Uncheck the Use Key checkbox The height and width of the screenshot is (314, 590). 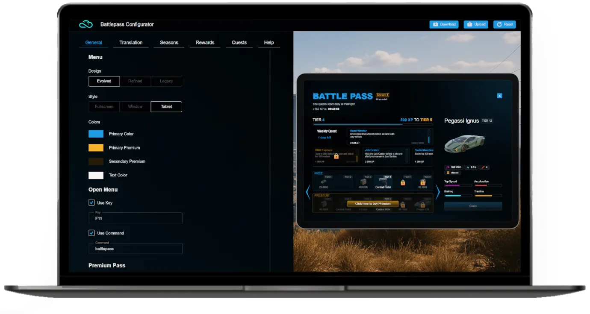[x=91, y=202]
